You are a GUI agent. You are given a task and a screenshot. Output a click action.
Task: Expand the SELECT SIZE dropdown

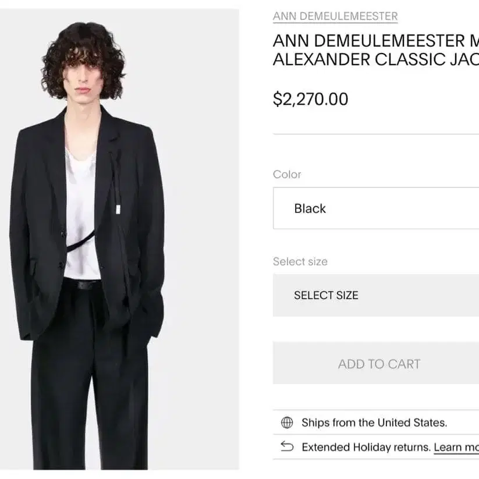(x=375, y=295)
